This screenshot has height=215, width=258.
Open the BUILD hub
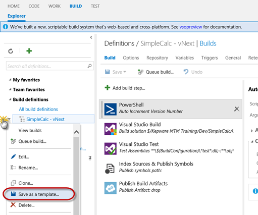[76, 6]
